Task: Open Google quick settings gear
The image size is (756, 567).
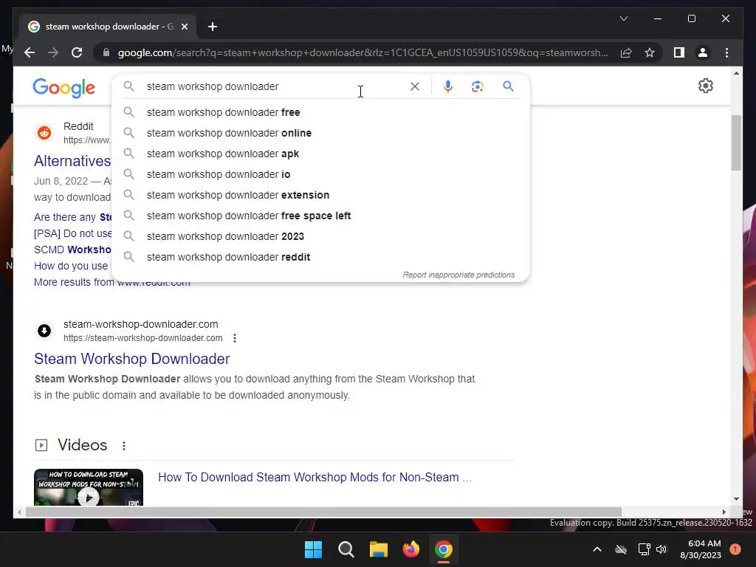Action: tap(705, 86)
